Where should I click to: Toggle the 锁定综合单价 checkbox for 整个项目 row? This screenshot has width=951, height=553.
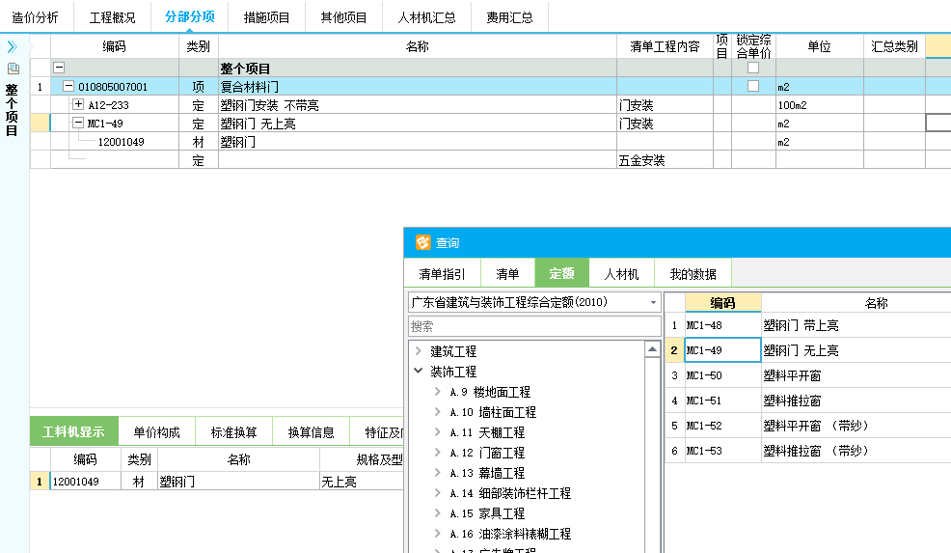[x=753, y=68]
